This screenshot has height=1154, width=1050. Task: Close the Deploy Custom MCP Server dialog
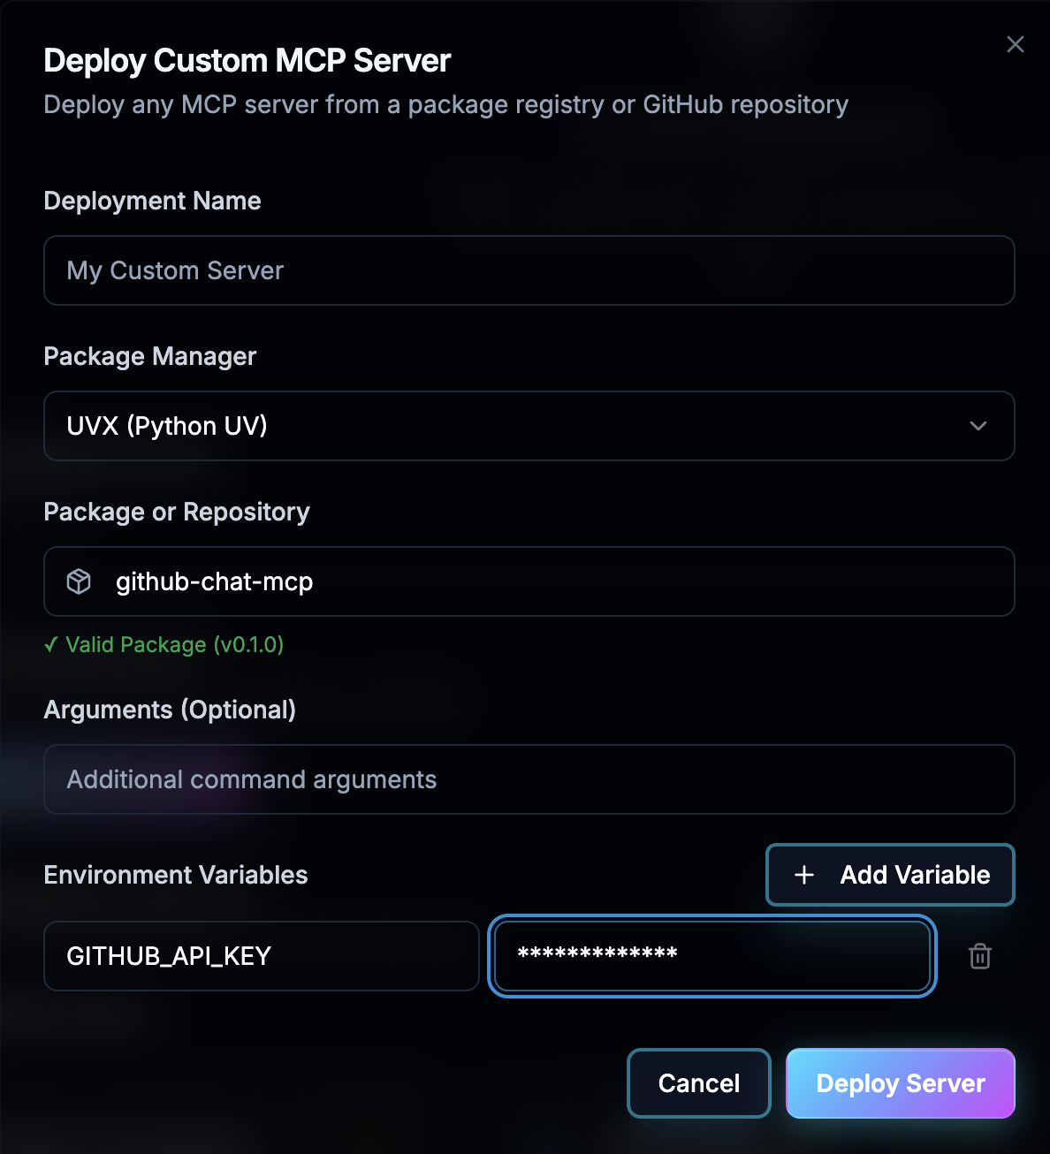click(x=1015, y=44)
